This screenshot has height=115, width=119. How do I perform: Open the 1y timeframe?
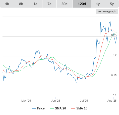tap(98, 4)
